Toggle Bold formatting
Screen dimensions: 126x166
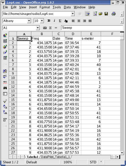coord(49,21)
